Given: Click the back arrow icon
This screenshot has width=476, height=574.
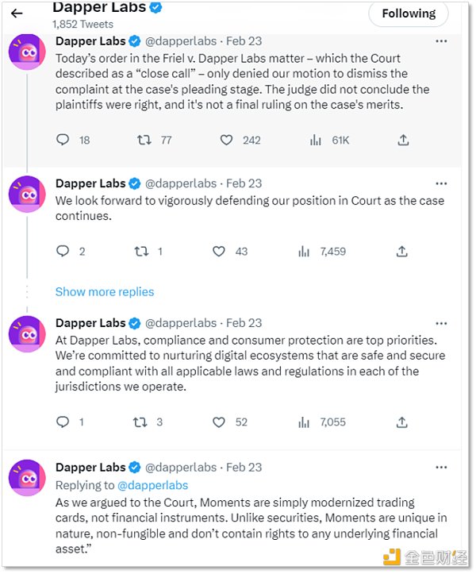Looking at the screenshot, I should tap(17, 13).
